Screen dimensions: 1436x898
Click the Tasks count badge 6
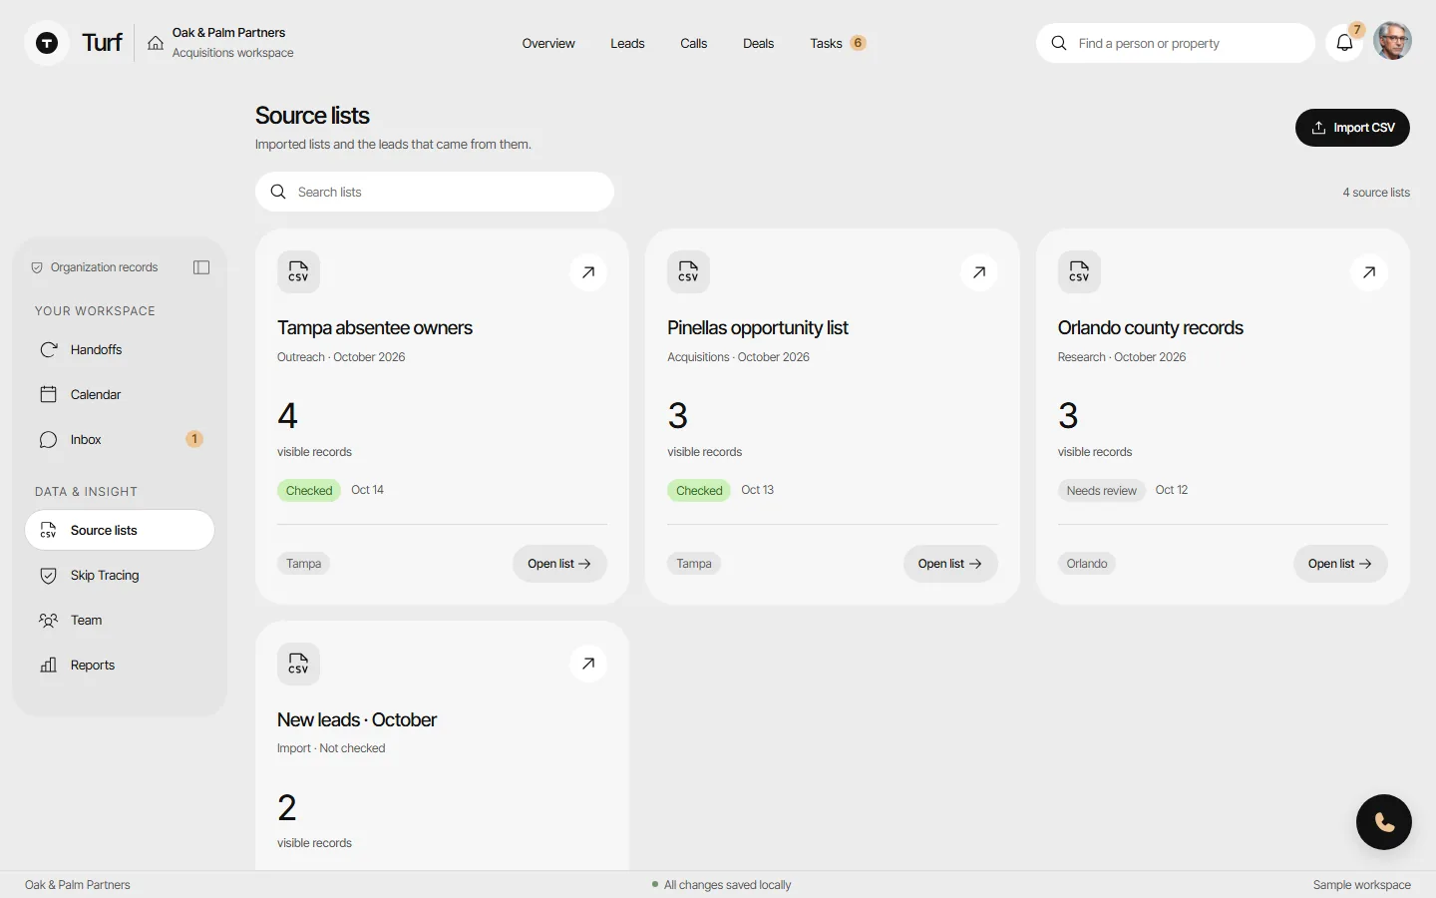coord(858,43)
